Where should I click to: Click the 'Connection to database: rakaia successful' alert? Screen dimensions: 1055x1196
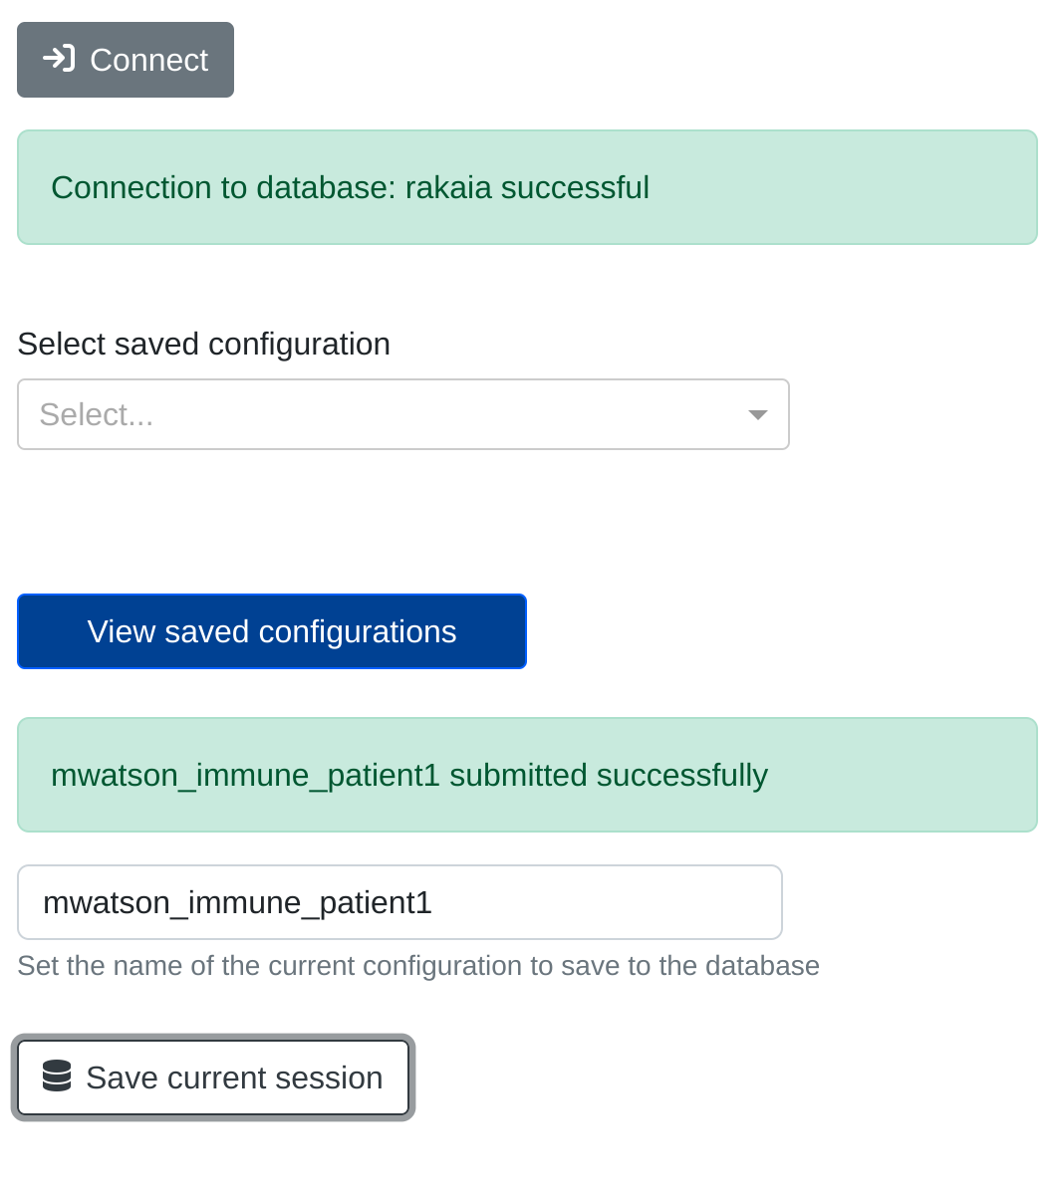[x=527, y=187]
